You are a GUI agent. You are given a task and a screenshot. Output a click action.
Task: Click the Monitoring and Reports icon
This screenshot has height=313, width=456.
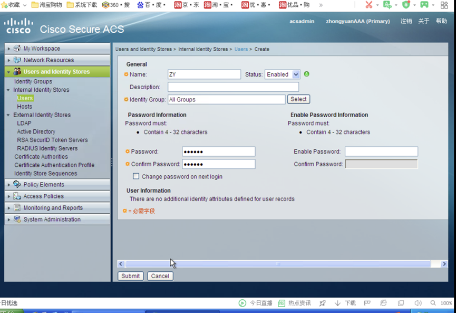[x=17, y=207]
